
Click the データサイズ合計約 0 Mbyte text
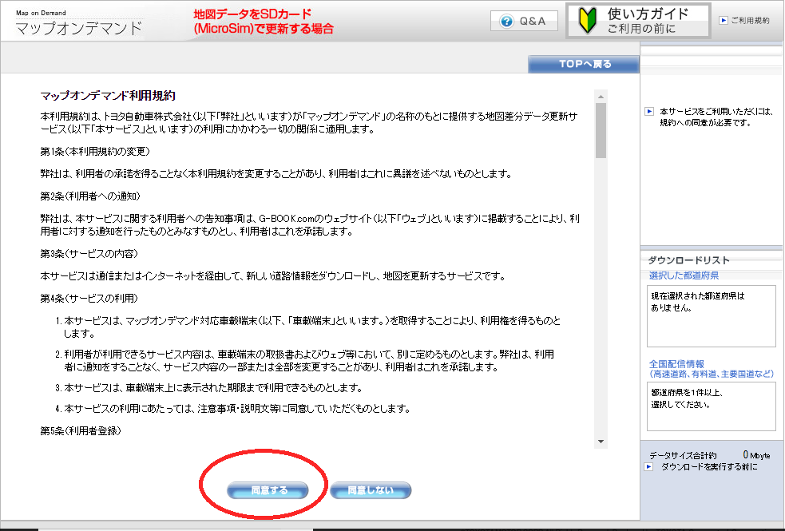click(709, 455)
